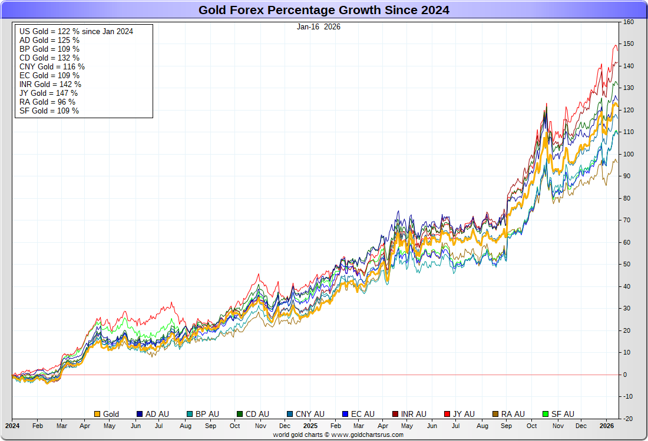Click the 100 tick on the percentage axis
This screenshot has width=648, height=441.
tap(629, 154)
